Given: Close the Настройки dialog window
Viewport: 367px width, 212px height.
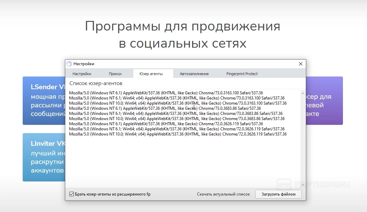Looking at the screenshot, I should (301, 64).
